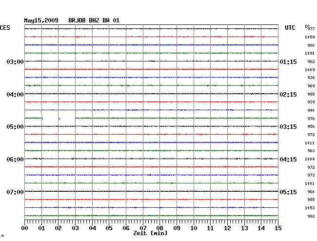Click the DC value 982

click(311, 216)
